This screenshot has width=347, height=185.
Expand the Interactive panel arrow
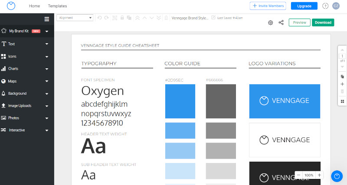coord(47,130)
